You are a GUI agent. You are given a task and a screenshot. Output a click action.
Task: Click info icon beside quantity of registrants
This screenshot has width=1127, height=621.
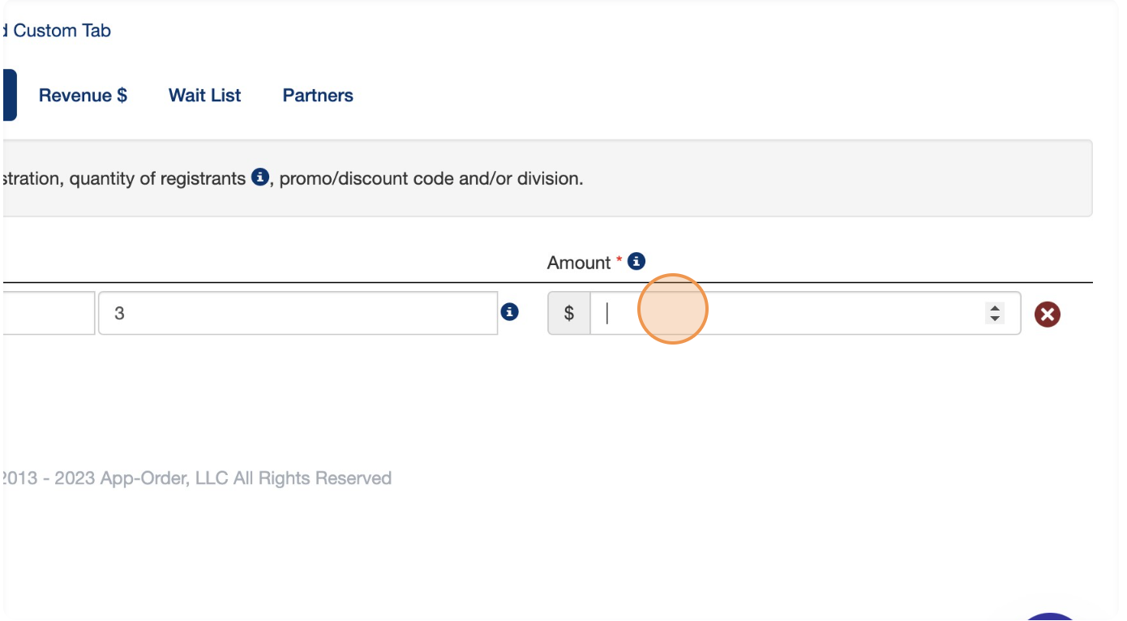[x=259, y=178]
